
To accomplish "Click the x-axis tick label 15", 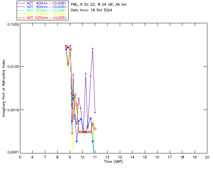I will point(145,157).
